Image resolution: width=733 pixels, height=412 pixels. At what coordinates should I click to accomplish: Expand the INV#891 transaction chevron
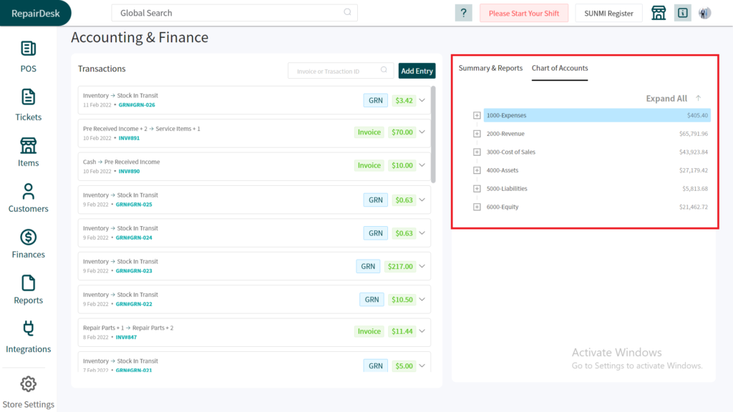422,132
